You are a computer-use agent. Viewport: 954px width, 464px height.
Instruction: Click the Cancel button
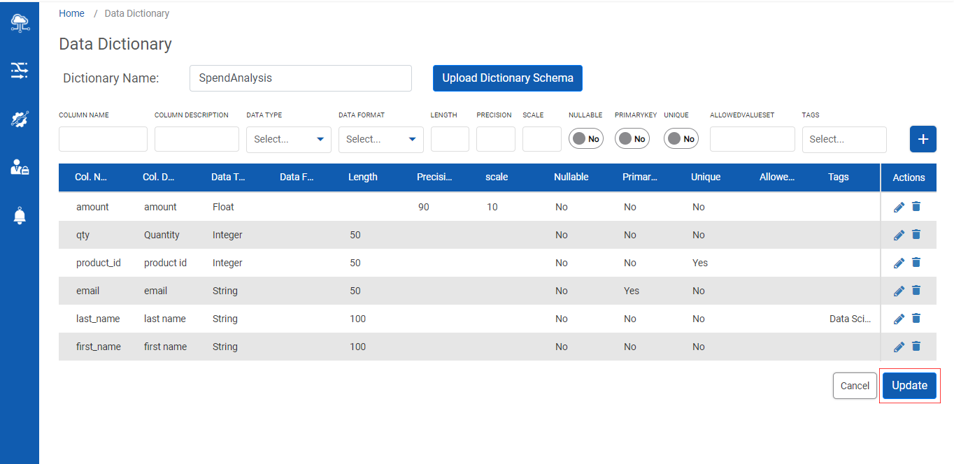point(855,386)
